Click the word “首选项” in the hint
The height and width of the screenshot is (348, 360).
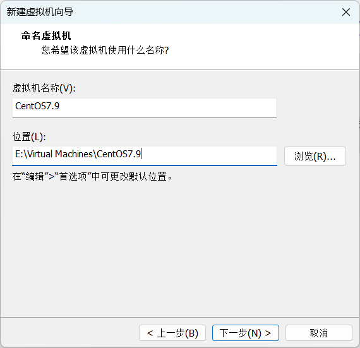(73, 176)
